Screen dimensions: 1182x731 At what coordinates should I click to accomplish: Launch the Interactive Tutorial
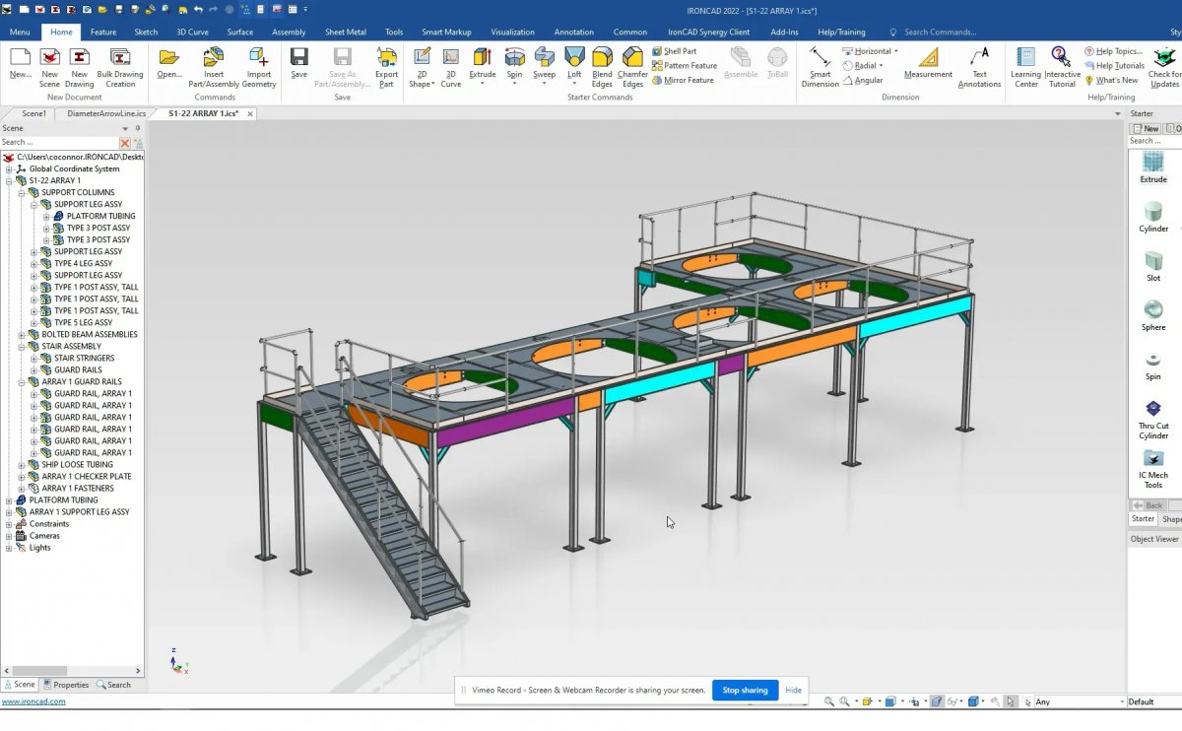click(x=1061, y=65)
